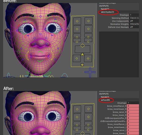Select the ctrlBrowouterUpDownPo... attribute label

[113, 121]
